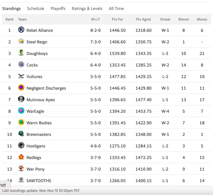Open the Doughboys team logo

click(21, 53)
